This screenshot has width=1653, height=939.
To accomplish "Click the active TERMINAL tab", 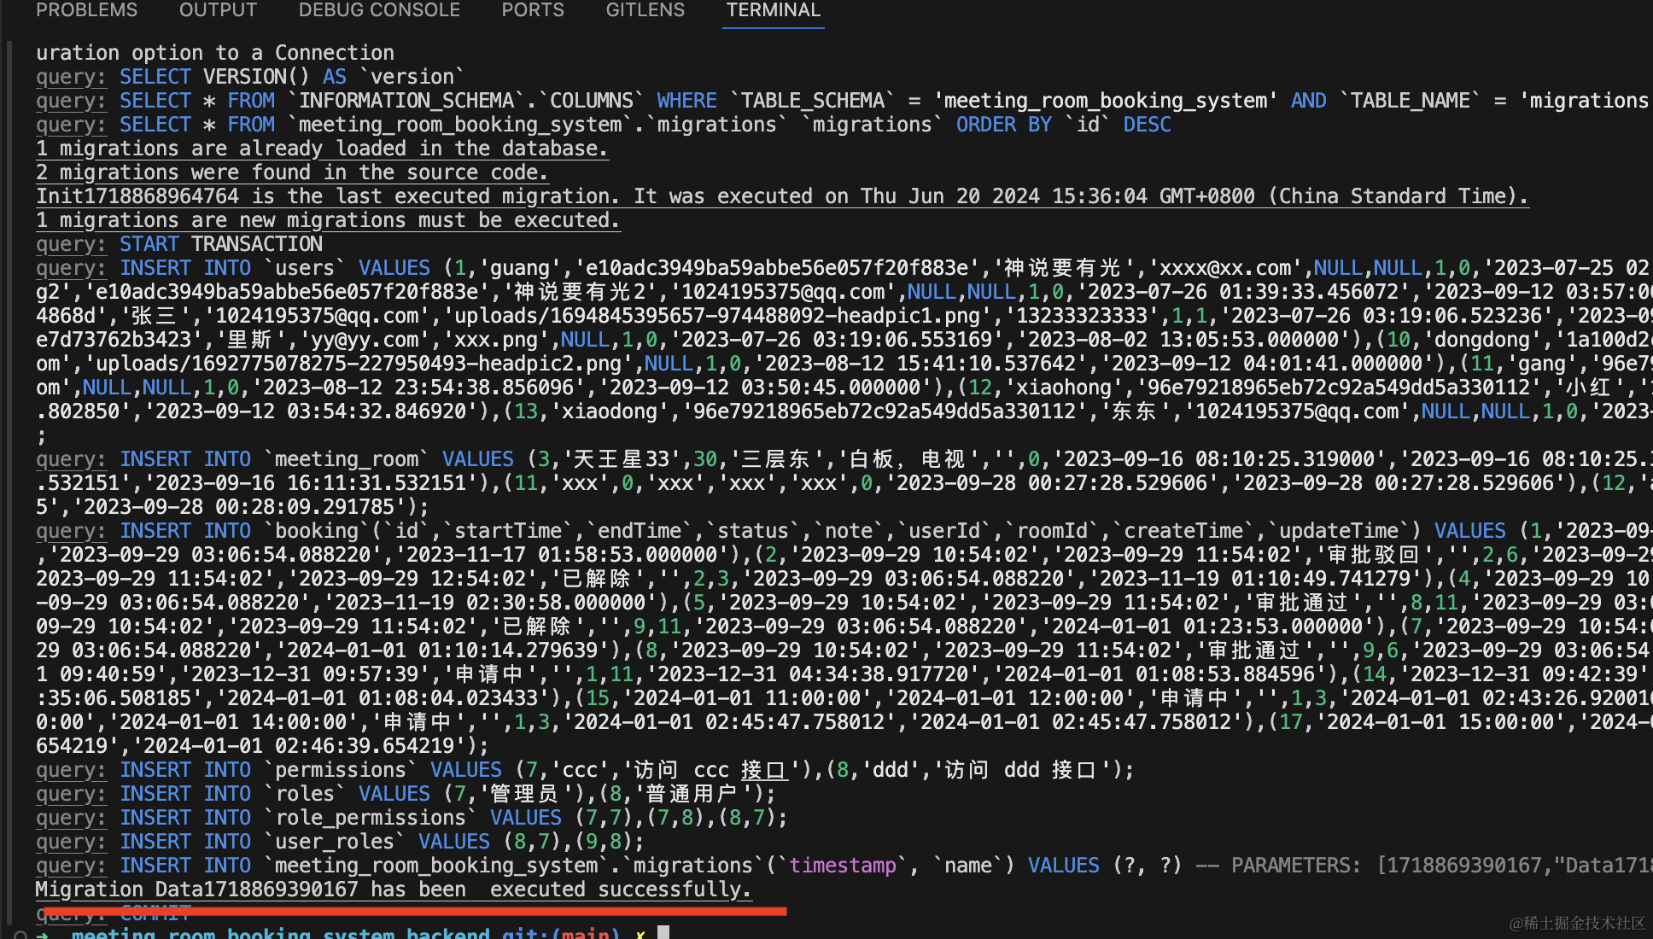I will (x=773, y=10).
